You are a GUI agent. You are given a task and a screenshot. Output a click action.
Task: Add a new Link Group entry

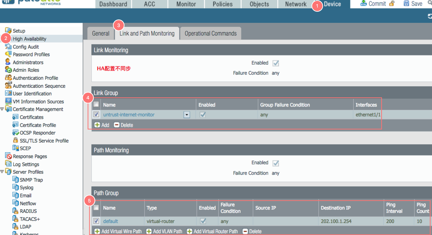(x=102, y=125)
